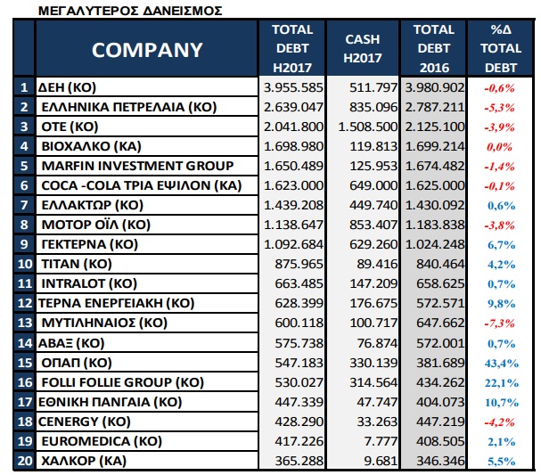This screenshot has height=475, width=541.
Task: Click the ΜΕΓΑΛΥΤΕΡΟΣ ΔΑΝΕΙΣΜΟΣ title text
Action: pyautogui.click(x=130, y=11)
